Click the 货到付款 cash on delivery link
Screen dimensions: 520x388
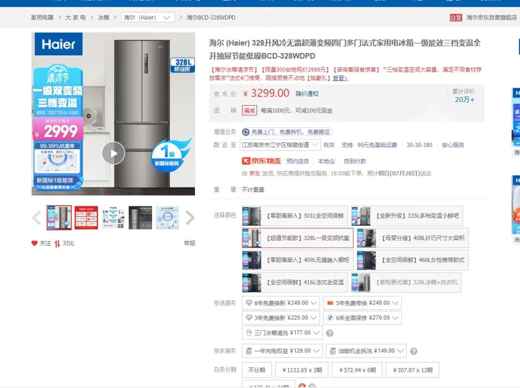tap(354, 161)
